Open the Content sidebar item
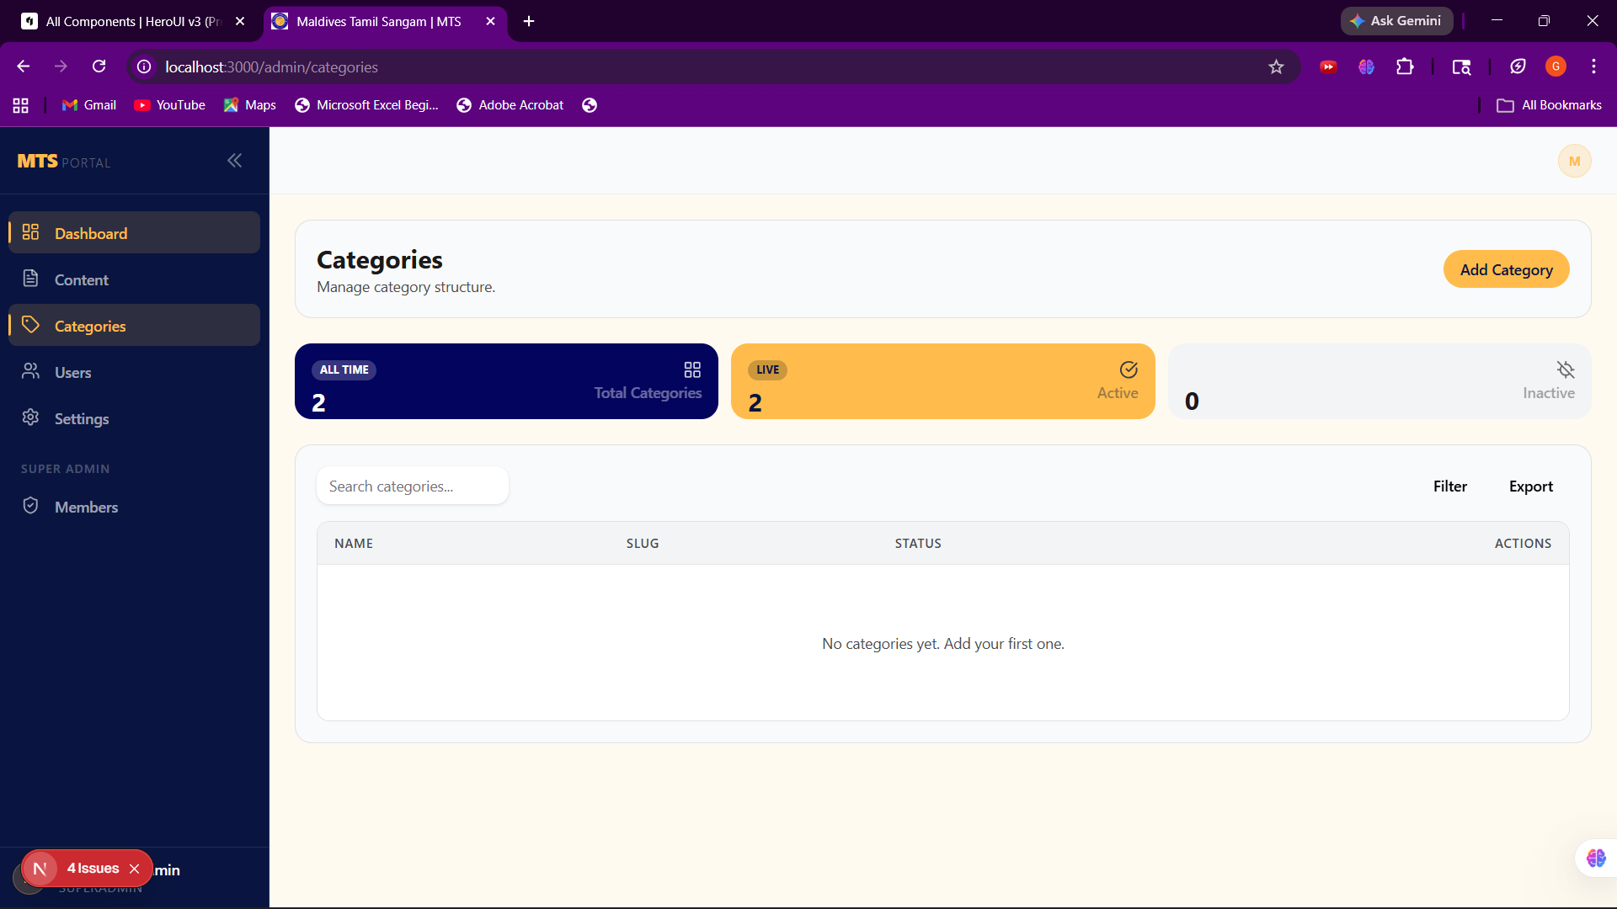 pos(134,279)
